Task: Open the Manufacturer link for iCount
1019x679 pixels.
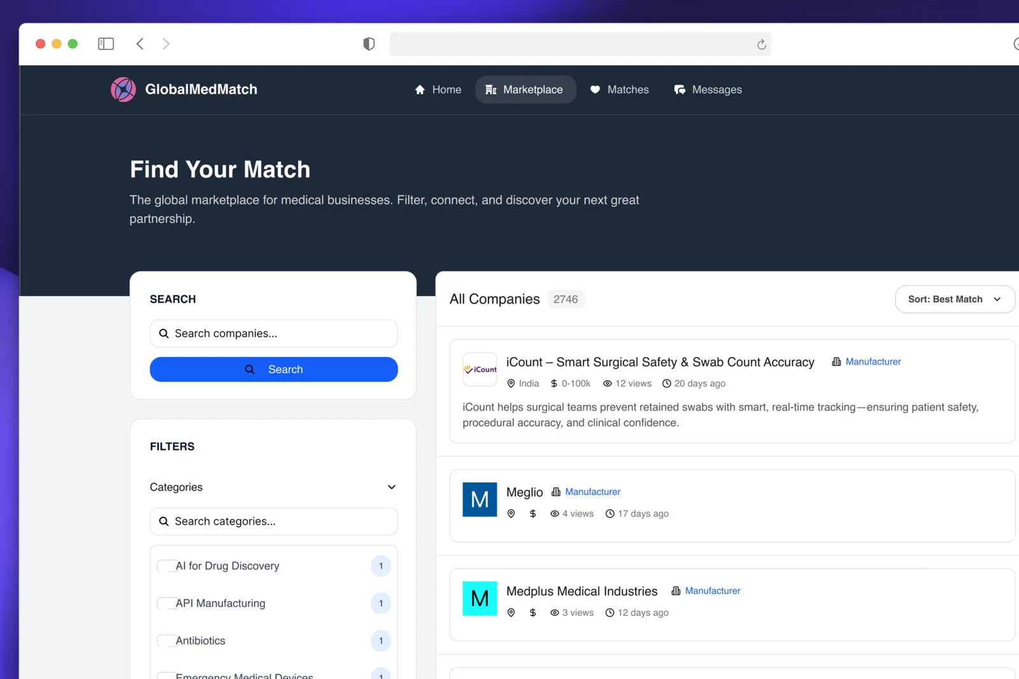Action: pos(873,361)
